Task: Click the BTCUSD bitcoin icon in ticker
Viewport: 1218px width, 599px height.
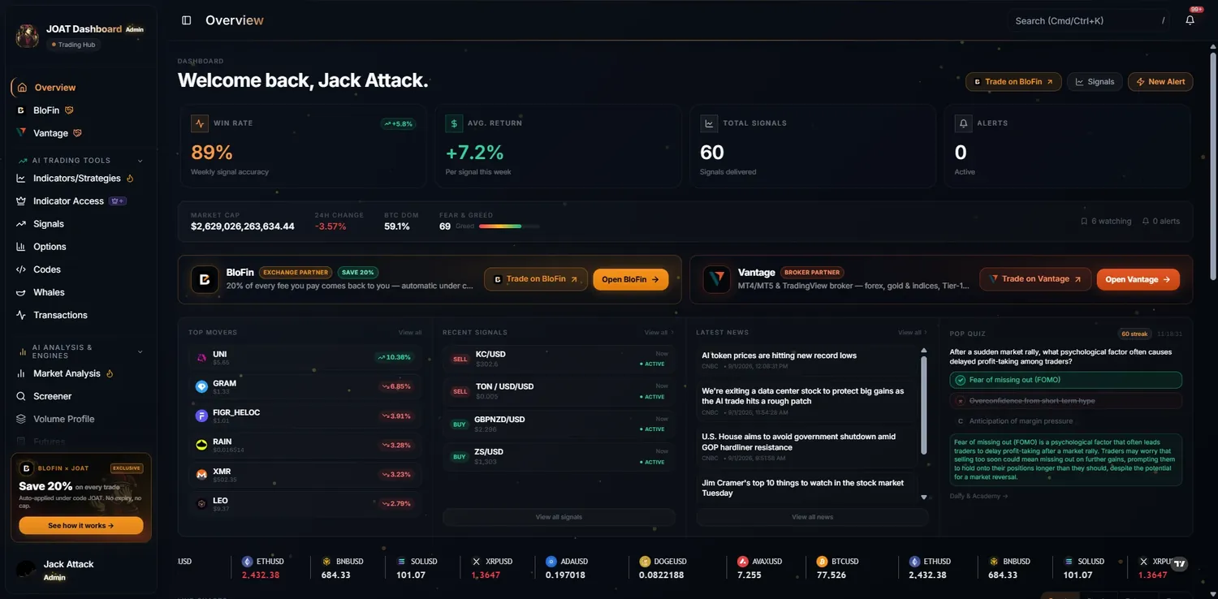Action: (822, 562)
